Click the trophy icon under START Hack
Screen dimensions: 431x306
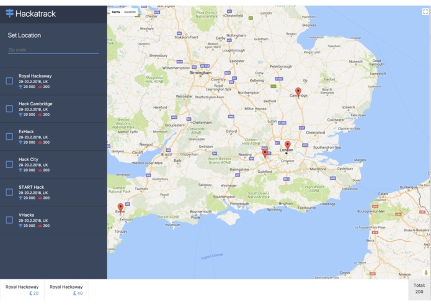pyautogui.click(x=20, y=198)
